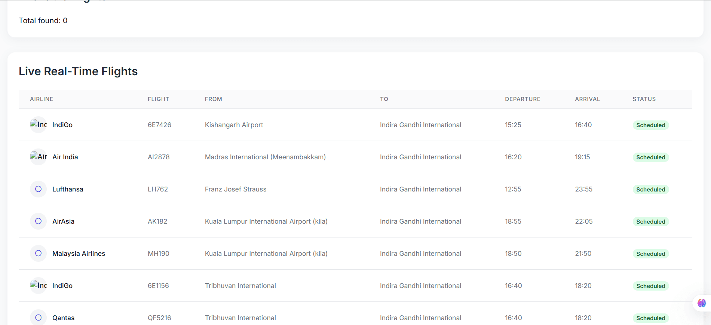Click Indira Gandhi International in Lufthansa row

pos(420,189)
